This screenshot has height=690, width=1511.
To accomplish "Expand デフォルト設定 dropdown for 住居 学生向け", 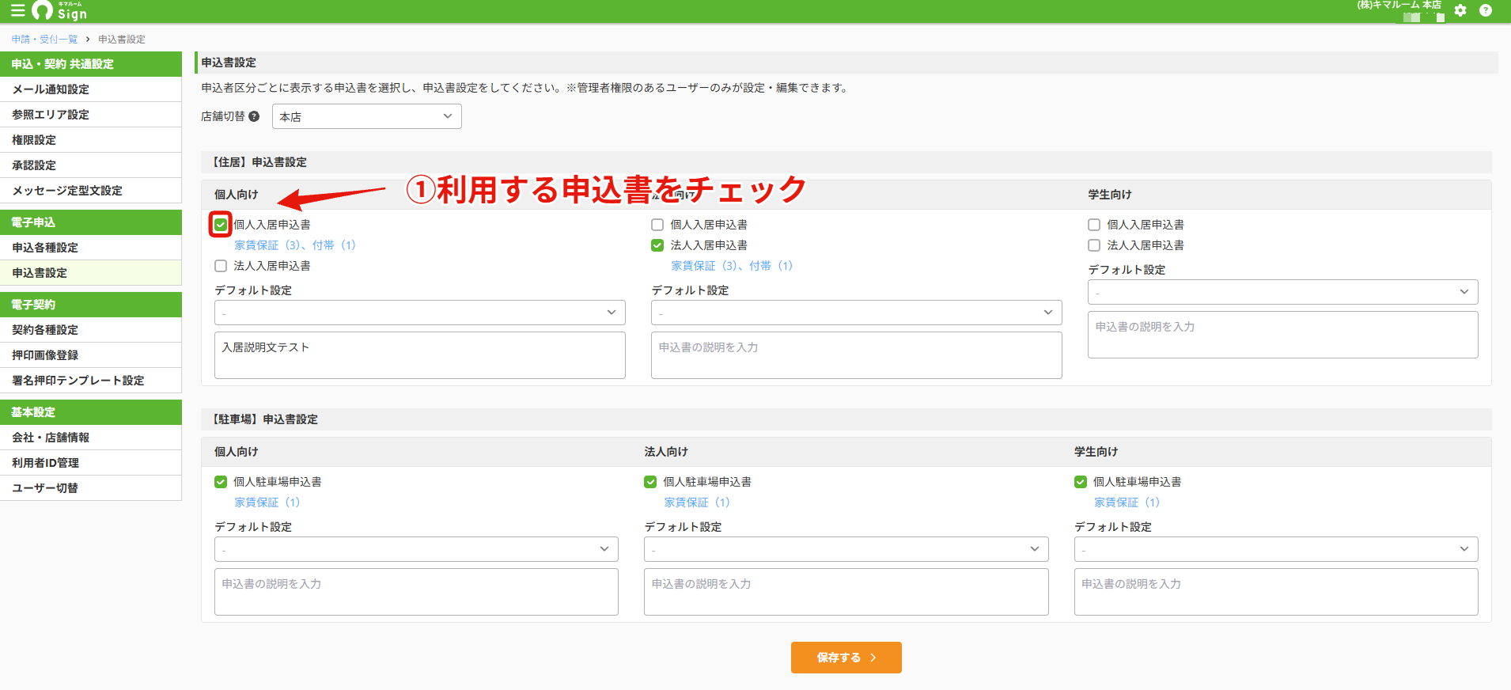I will pos(1283,292).
